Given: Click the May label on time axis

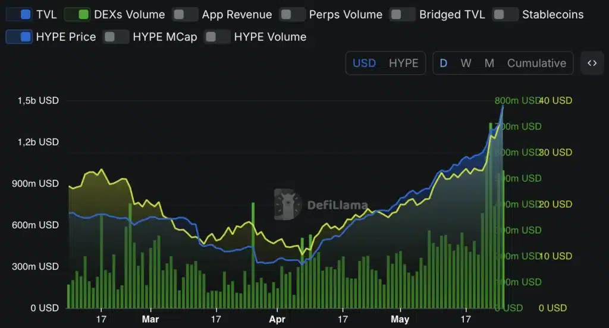Looking at the screenshot, I should [x=400, y=319].
